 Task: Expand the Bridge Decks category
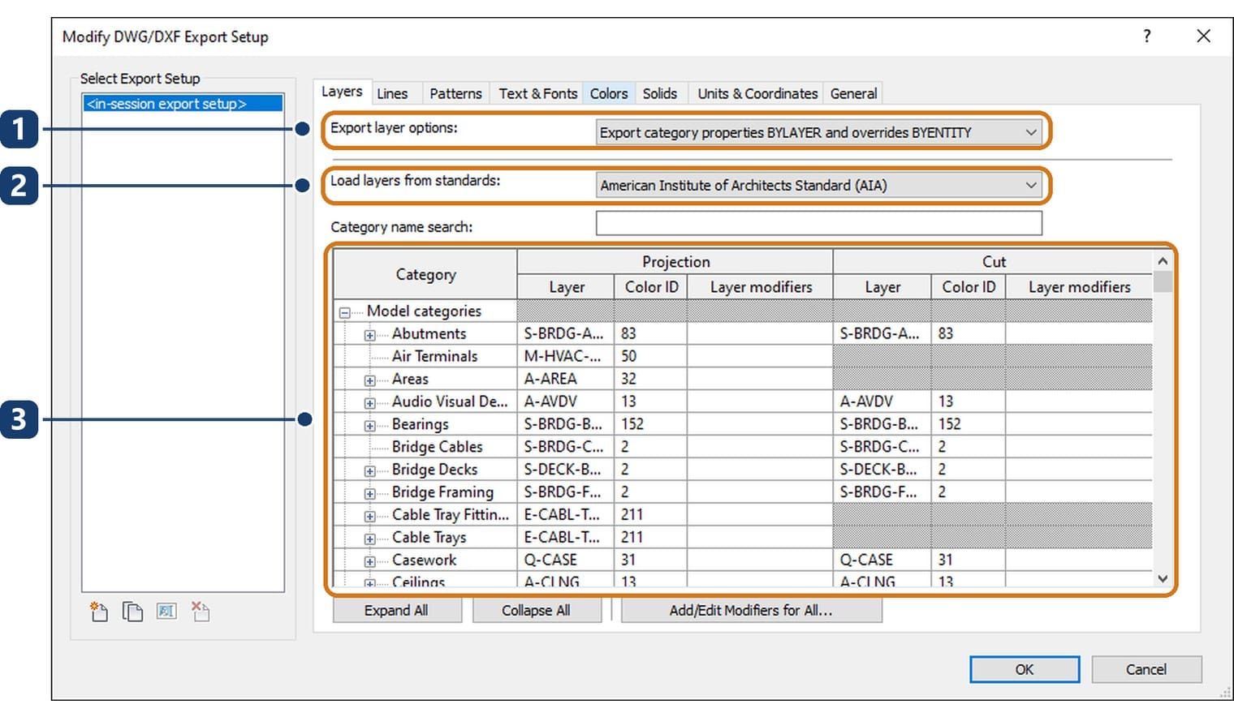tap(369, 471)
